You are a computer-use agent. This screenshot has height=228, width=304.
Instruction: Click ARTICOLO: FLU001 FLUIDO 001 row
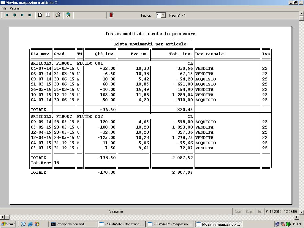112,64
